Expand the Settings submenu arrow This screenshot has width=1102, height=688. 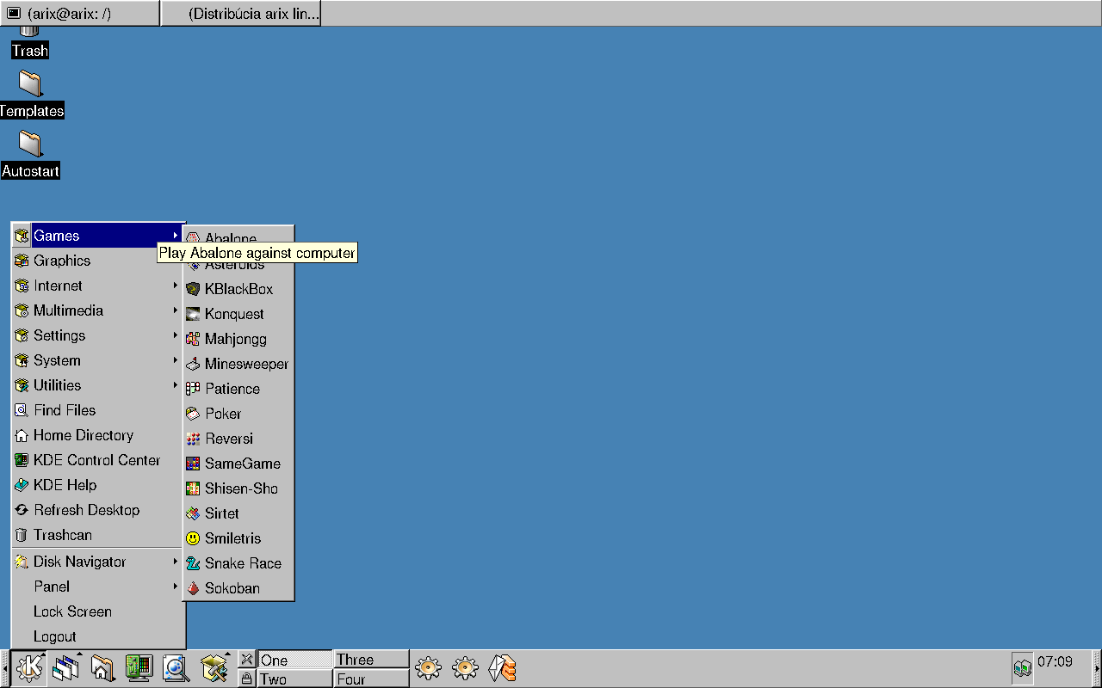point(176,335)
